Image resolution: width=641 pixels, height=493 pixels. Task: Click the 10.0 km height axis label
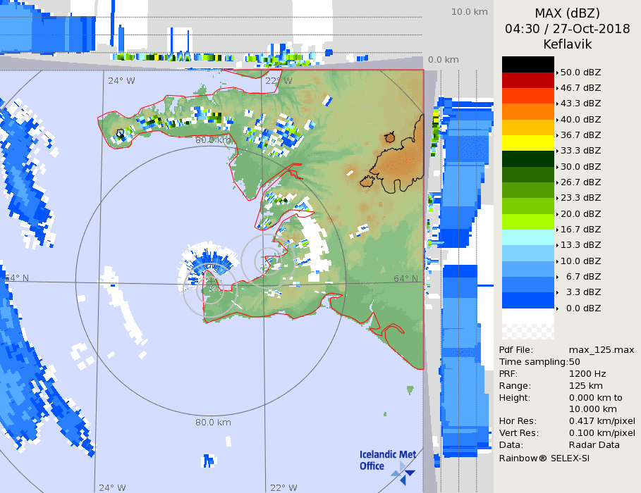469,11
